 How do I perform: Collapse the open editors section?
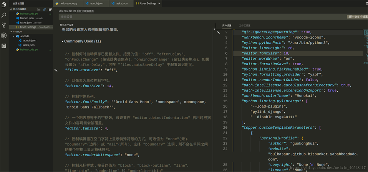pos(11,9)
